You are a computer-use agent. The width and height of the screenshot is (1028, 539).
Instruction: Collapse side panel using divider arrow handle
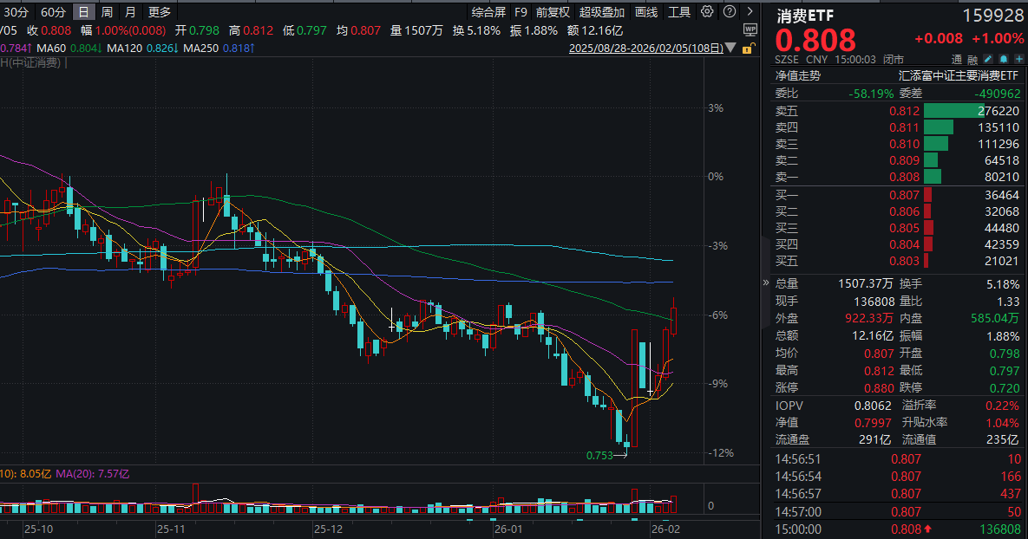pos(765,282)
